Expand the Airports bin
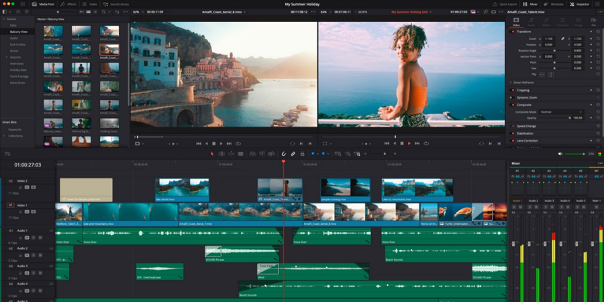This screenshot has height=302, width=604. point(7,57)
